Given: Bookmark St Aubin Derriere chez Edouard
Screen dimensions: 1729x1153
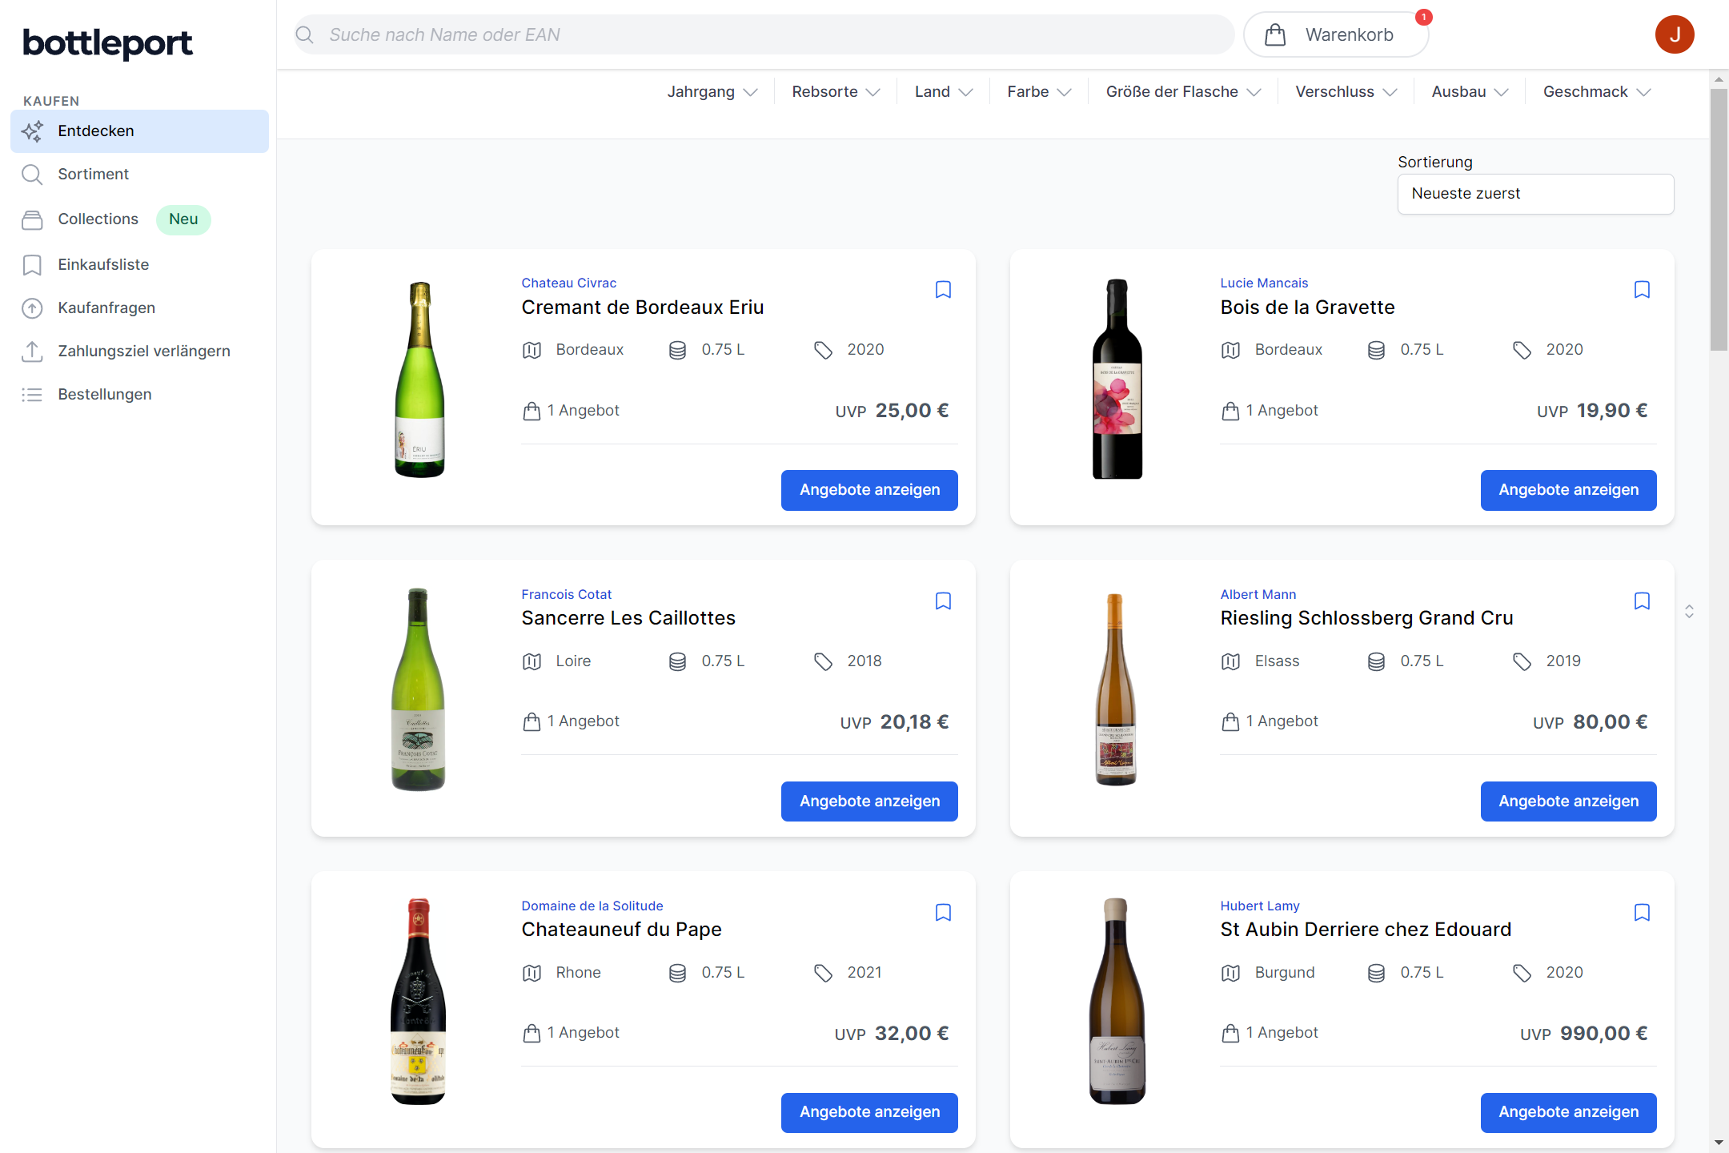Looking at the screenshot, I should [x=1642, y=913].
